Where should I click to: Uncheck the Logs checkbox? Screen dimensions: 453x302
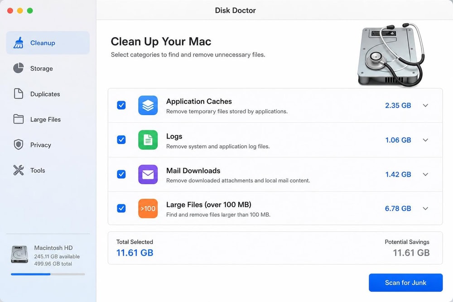pos(121,140)
